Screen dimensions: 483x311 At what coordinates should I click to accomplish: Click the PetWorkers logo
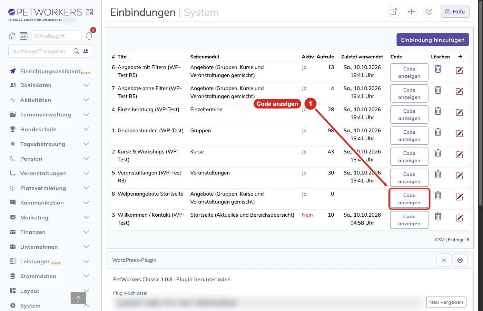click(45, 12)
